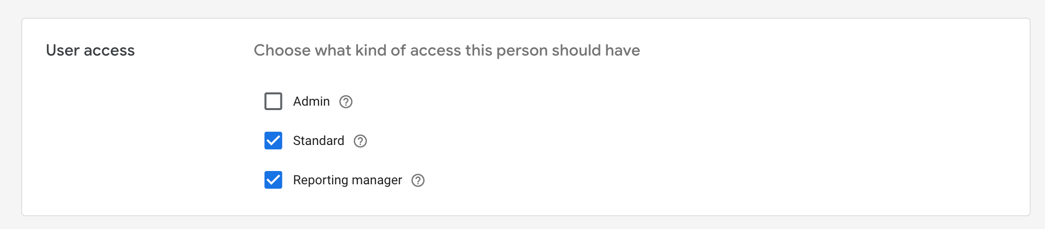Open Reporting manager info tooltip icon
This screenshot has height=229, width=1045.
coord(418,180)
